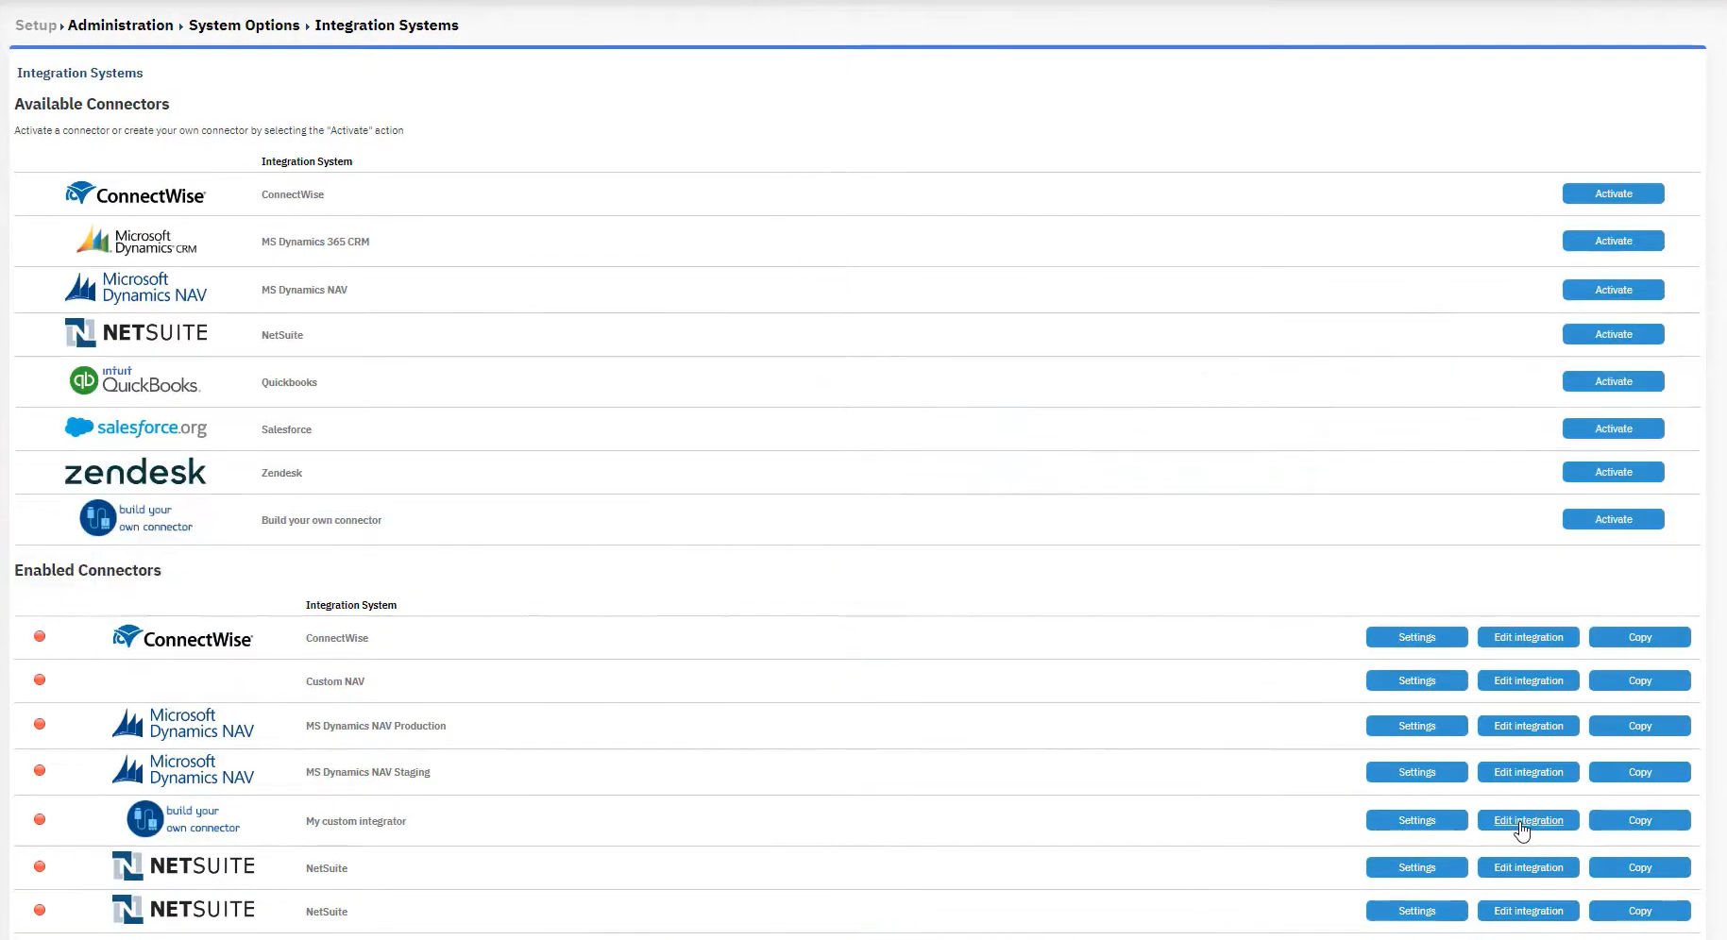Image resolution: width=1727 pixels, height=940 pixels.
Task: Open Settings for Custom NAV
Action: click(x=1416, y=680)
